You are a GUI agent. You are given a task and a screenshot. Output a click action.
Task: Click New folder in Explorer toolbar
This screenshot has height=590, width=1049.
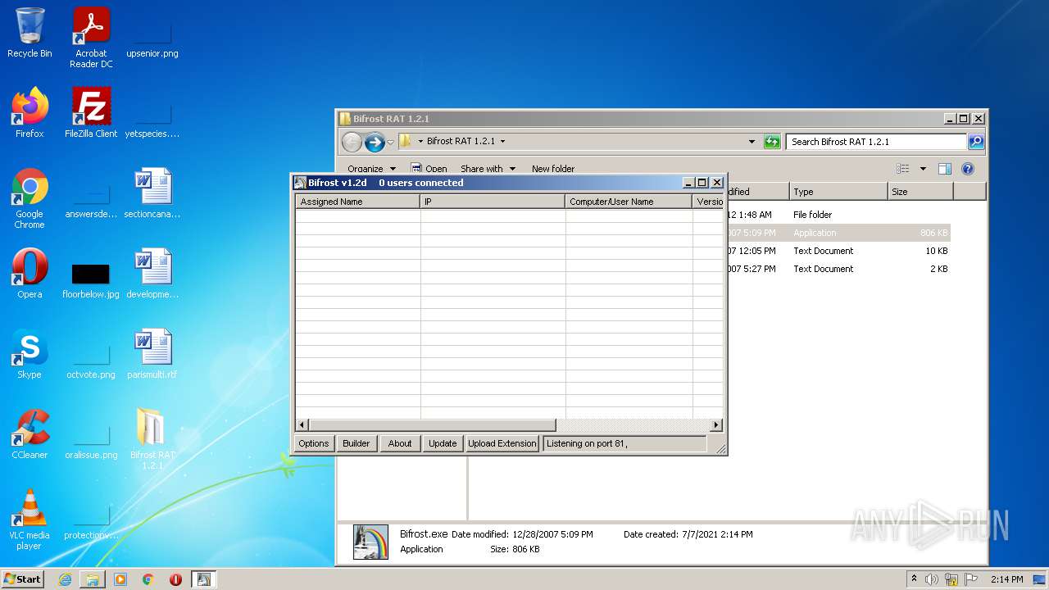[553, 169]
